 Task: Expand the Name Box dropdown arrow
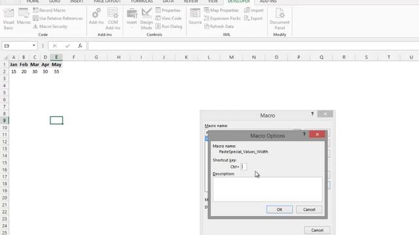pyautogui.click(x=34, y=46)
